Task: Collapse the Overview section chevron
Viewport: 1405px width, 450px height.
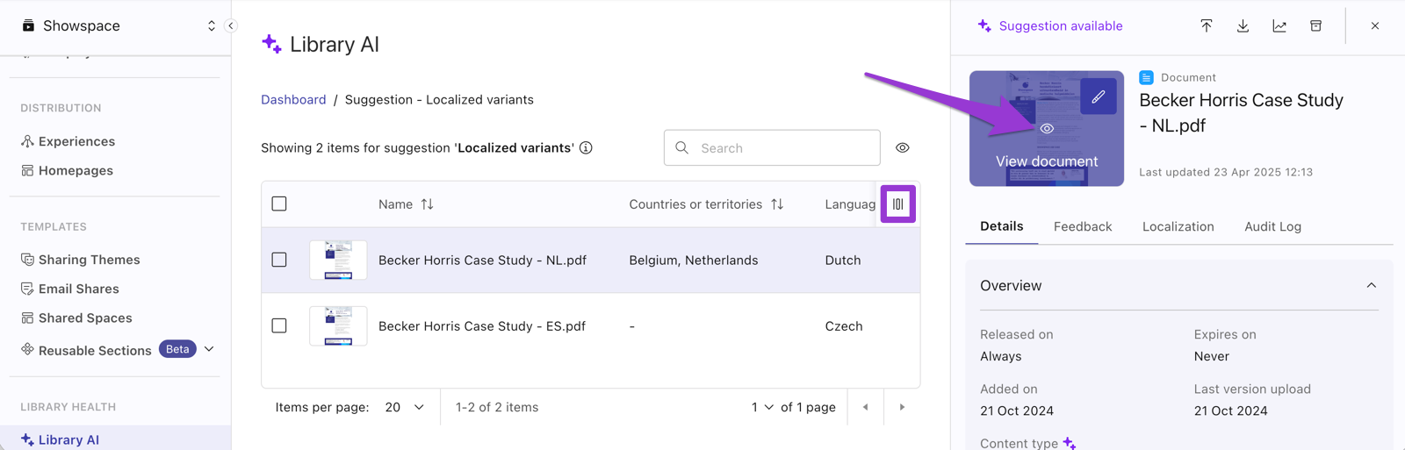Action: coord(1371,285)
